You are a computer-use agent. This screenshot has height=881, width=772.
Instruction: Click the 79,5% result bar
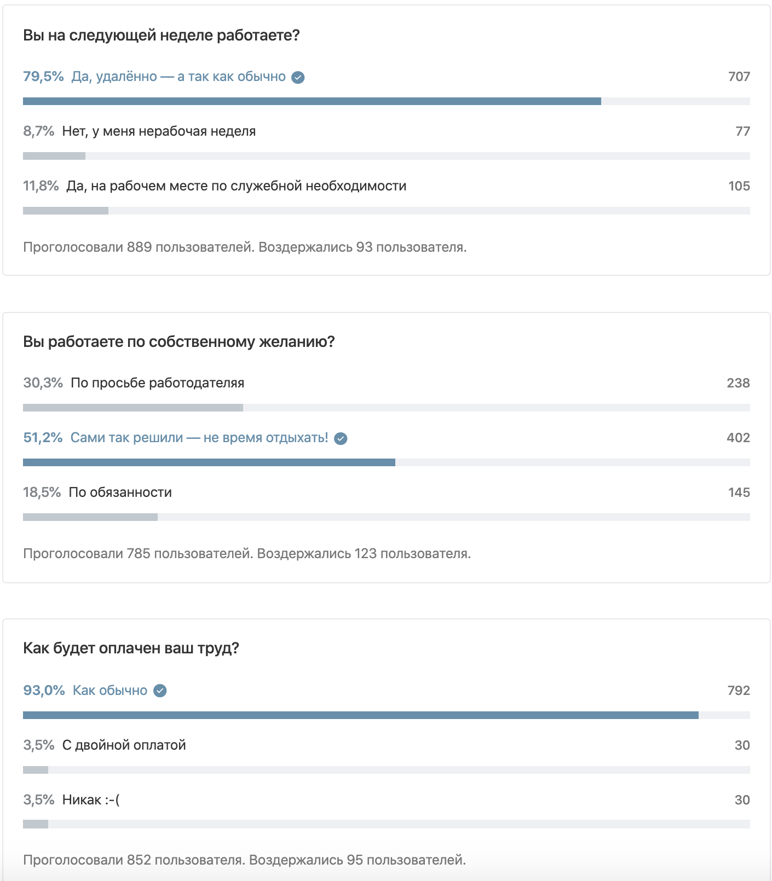[312, 101]
